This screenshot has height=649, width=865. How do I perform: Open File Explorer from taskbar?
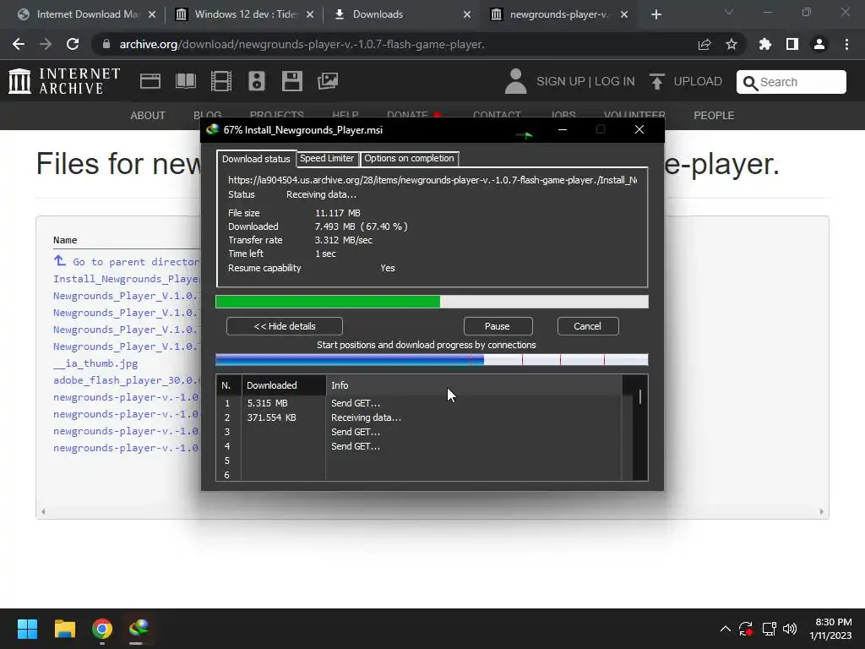point(64,629)
